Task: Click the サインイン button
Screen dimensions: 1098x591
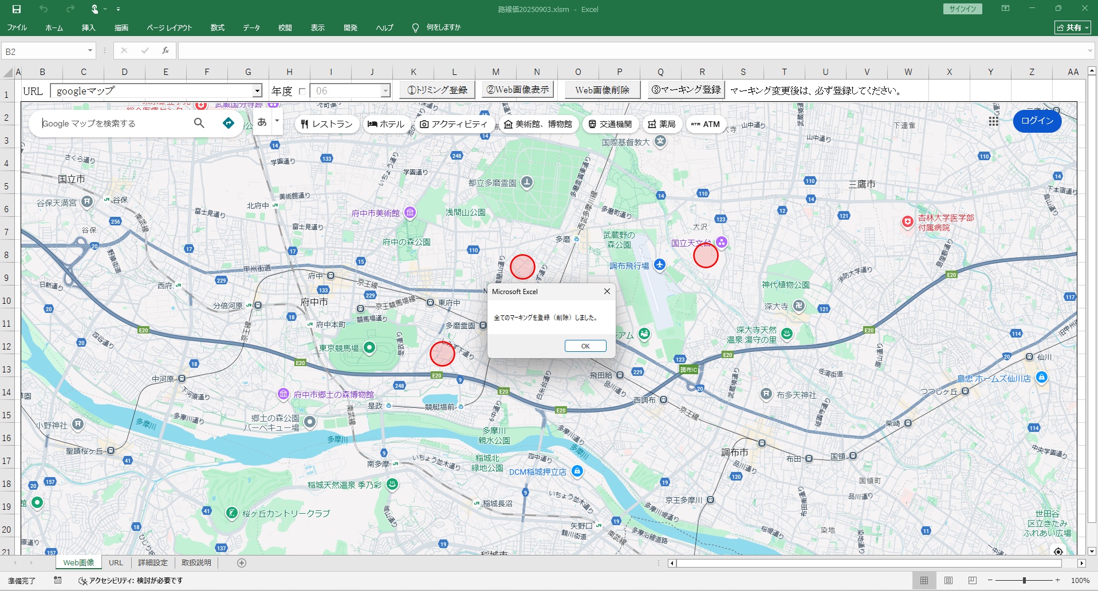Action: tap(962, 9)
